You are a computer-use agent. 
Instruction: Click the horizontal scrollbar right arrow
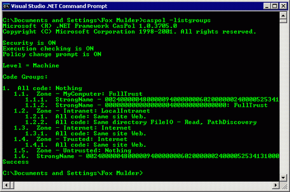[x=276, y=185]
